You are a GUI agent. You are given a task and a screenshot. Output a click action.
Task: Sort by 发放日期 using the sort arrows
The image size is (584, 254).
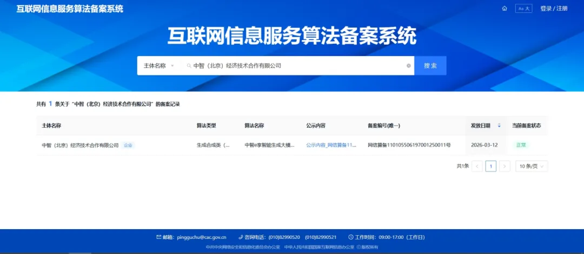click(x=499, y=126)
